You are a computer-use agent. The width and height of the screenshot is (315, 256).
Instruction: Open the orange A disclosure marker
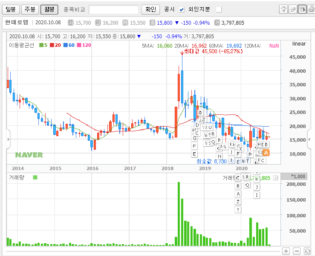pyautogui.click(x=266, y=153)
